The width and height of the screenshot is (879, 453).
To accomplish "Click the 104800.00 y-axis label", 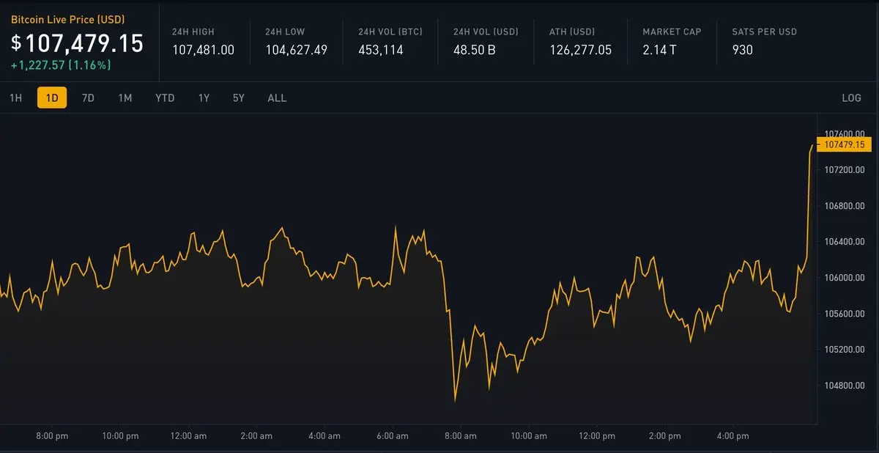I will coord(845,385).
